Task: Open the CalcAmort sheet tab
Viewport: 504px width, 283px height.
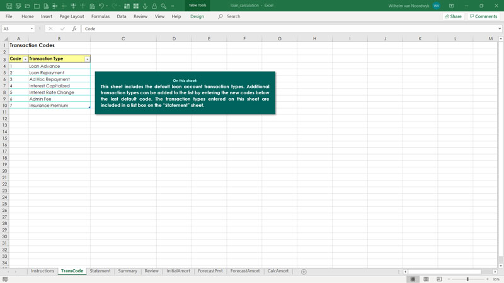Action: tap(278, 271)
